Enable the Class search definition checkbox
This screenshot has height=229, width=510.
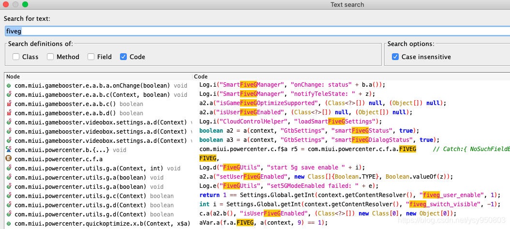point(16,57)
